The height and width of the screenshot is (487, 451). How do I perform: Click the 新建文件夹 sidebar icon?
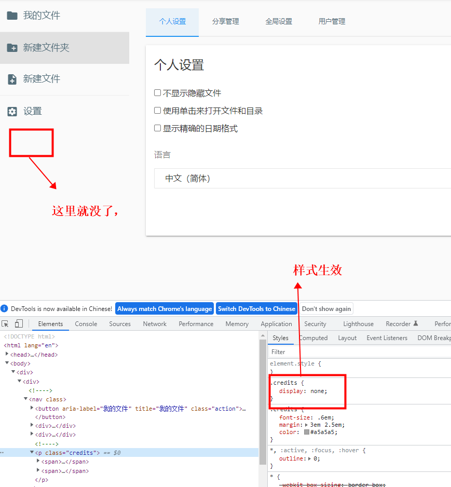[x=13, y=48]
